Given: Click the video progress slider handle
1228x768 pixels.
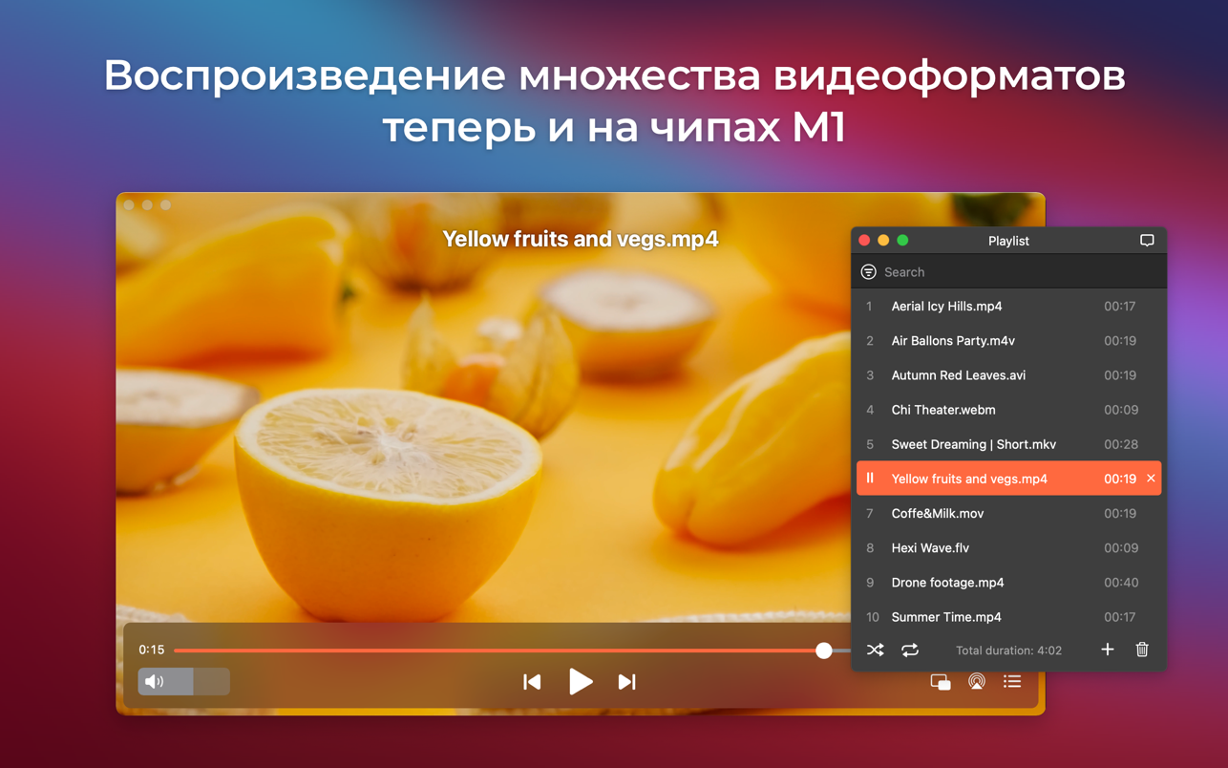Looking at the screenshot, I should (x=823, y=651).
